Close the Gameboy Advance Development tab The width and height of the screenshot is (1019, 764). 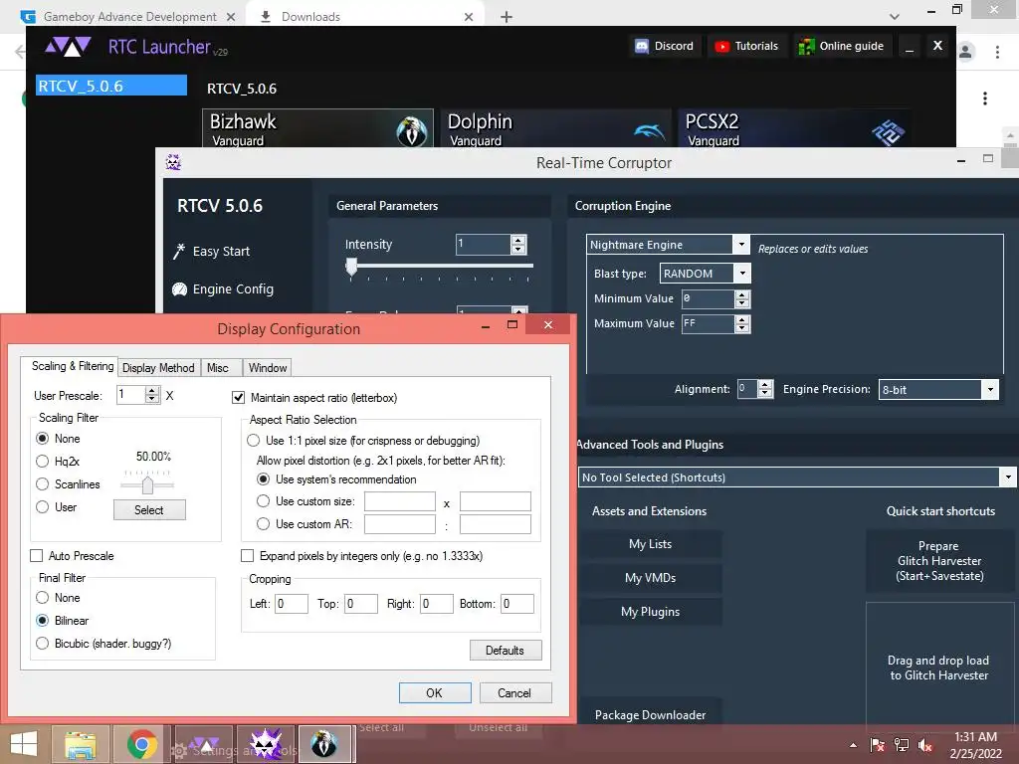tap(231, 17)
